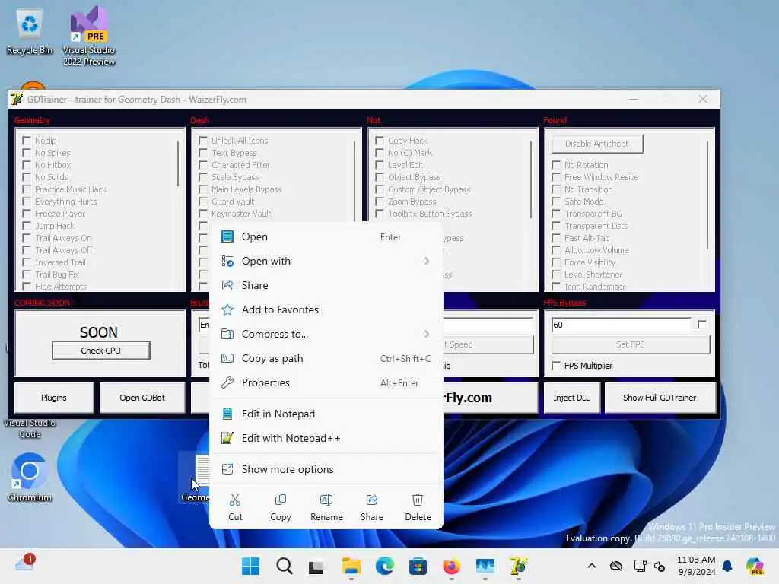Click Show Full GDTrainer button
The height and width of the screenshot is (584, 779).
point(660,398)
